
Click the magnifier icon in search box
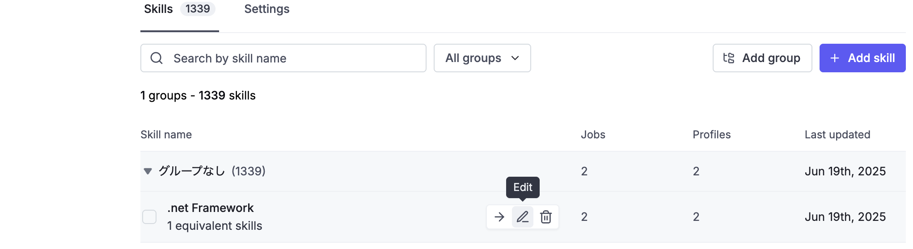pyautogui.click(x=156, y=58)
